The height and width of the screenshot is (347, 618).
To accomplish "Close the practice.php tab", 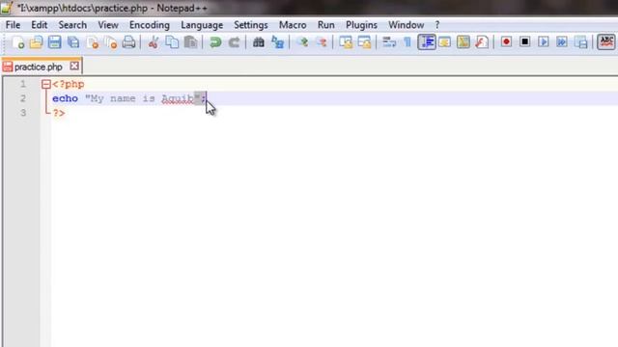I will point(74,67).
